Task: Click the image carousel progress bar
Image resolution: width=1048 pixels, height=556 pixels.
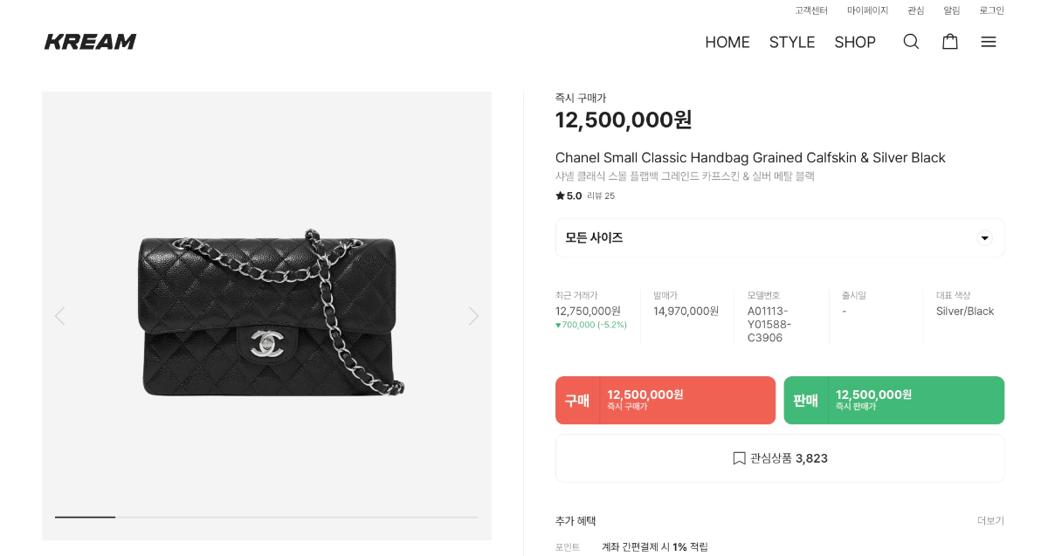Action: click(266, 517)
